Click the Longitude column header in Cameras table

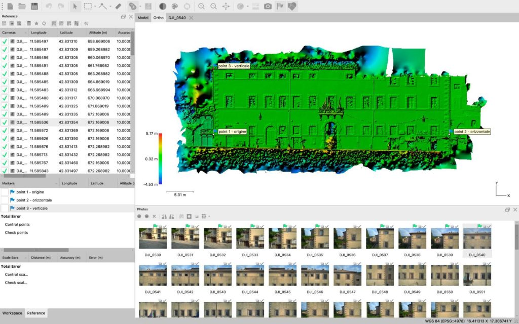pyautogui.click(x=39, y=32)
